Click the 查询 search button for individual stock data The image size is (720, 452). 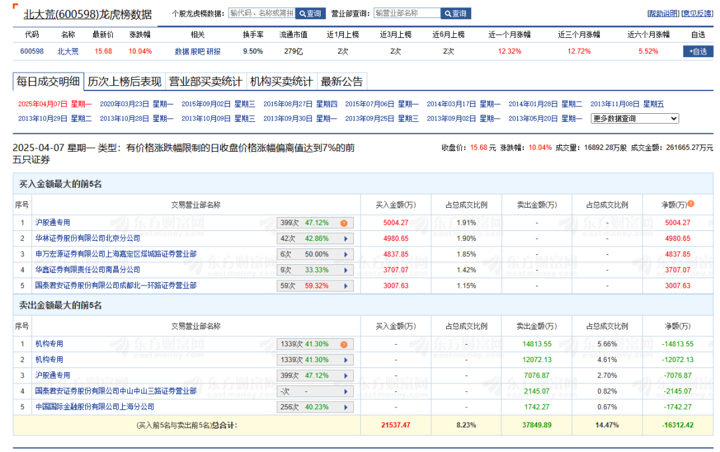[x=310, y=13]
